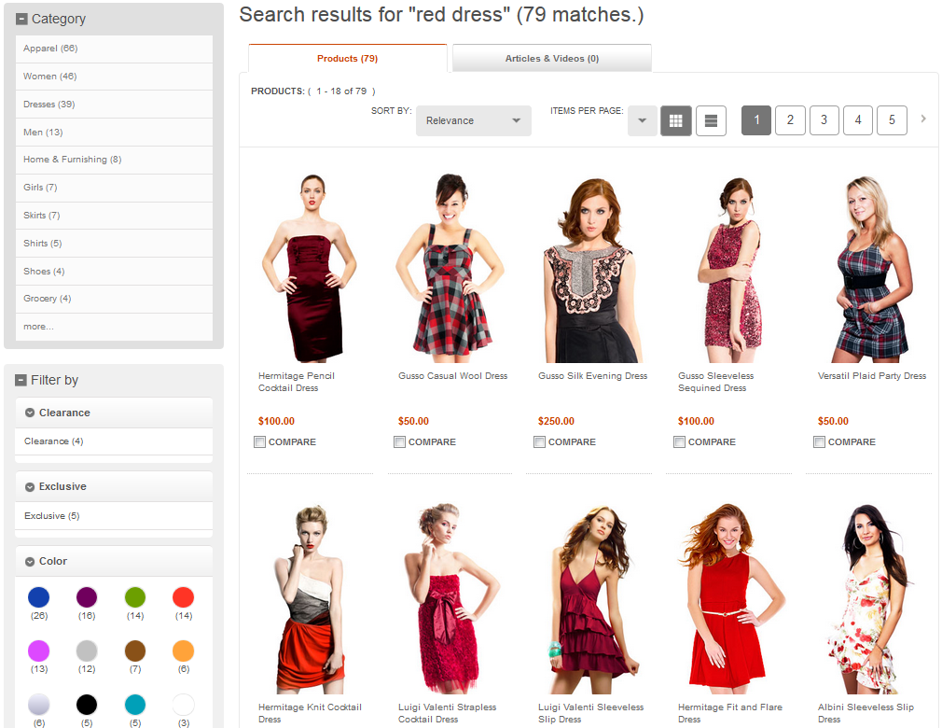Switch to grid view layout
This screenshot has width=942, height=728.
(x=676, y=120)
